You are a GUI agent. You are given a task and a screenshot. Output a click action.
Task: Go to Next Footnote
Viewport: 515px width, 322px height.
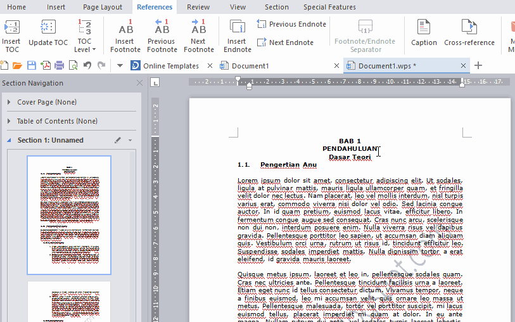click(199, 35)
